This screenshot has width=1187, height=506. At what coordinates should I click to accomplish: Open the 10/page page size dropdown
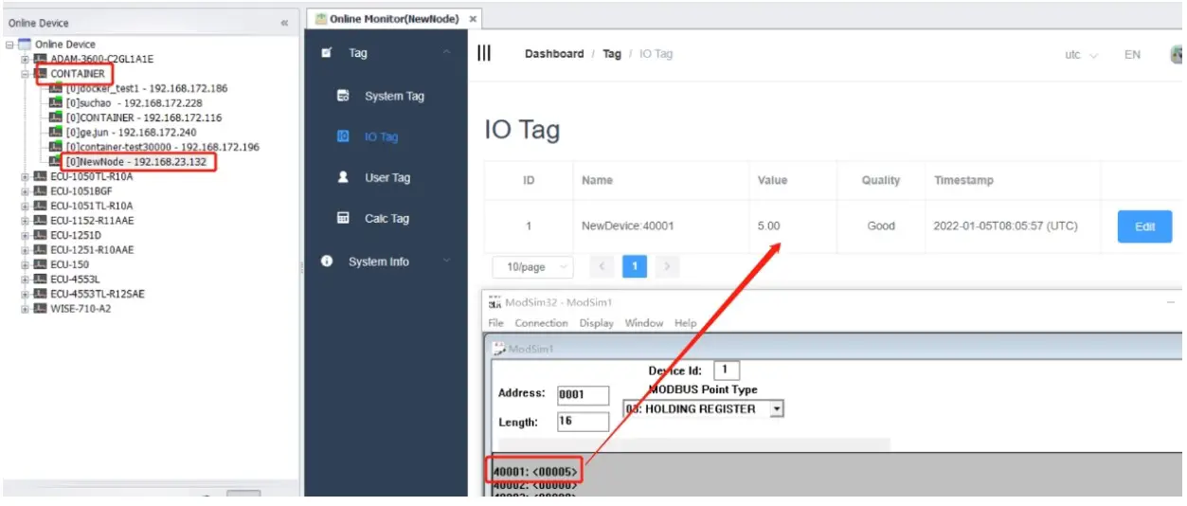[531, 267]
